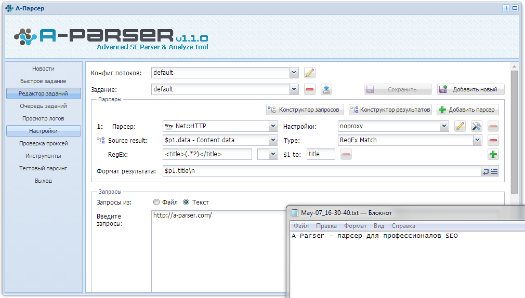Select Редактор заданий in the sidebar

pos(43,93)
